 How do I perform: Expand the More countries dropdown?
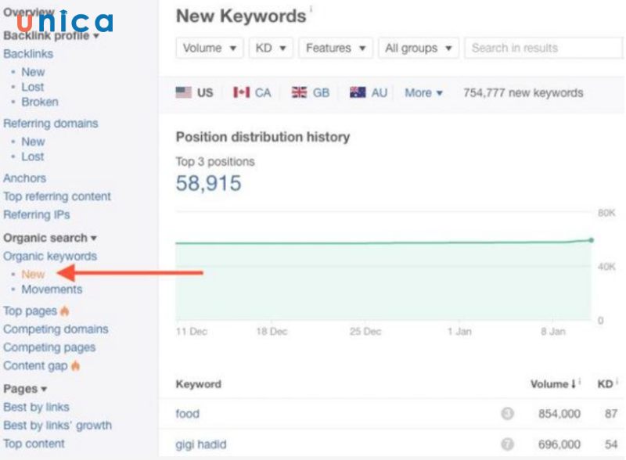pyautogui.click(x=423, y=92)
